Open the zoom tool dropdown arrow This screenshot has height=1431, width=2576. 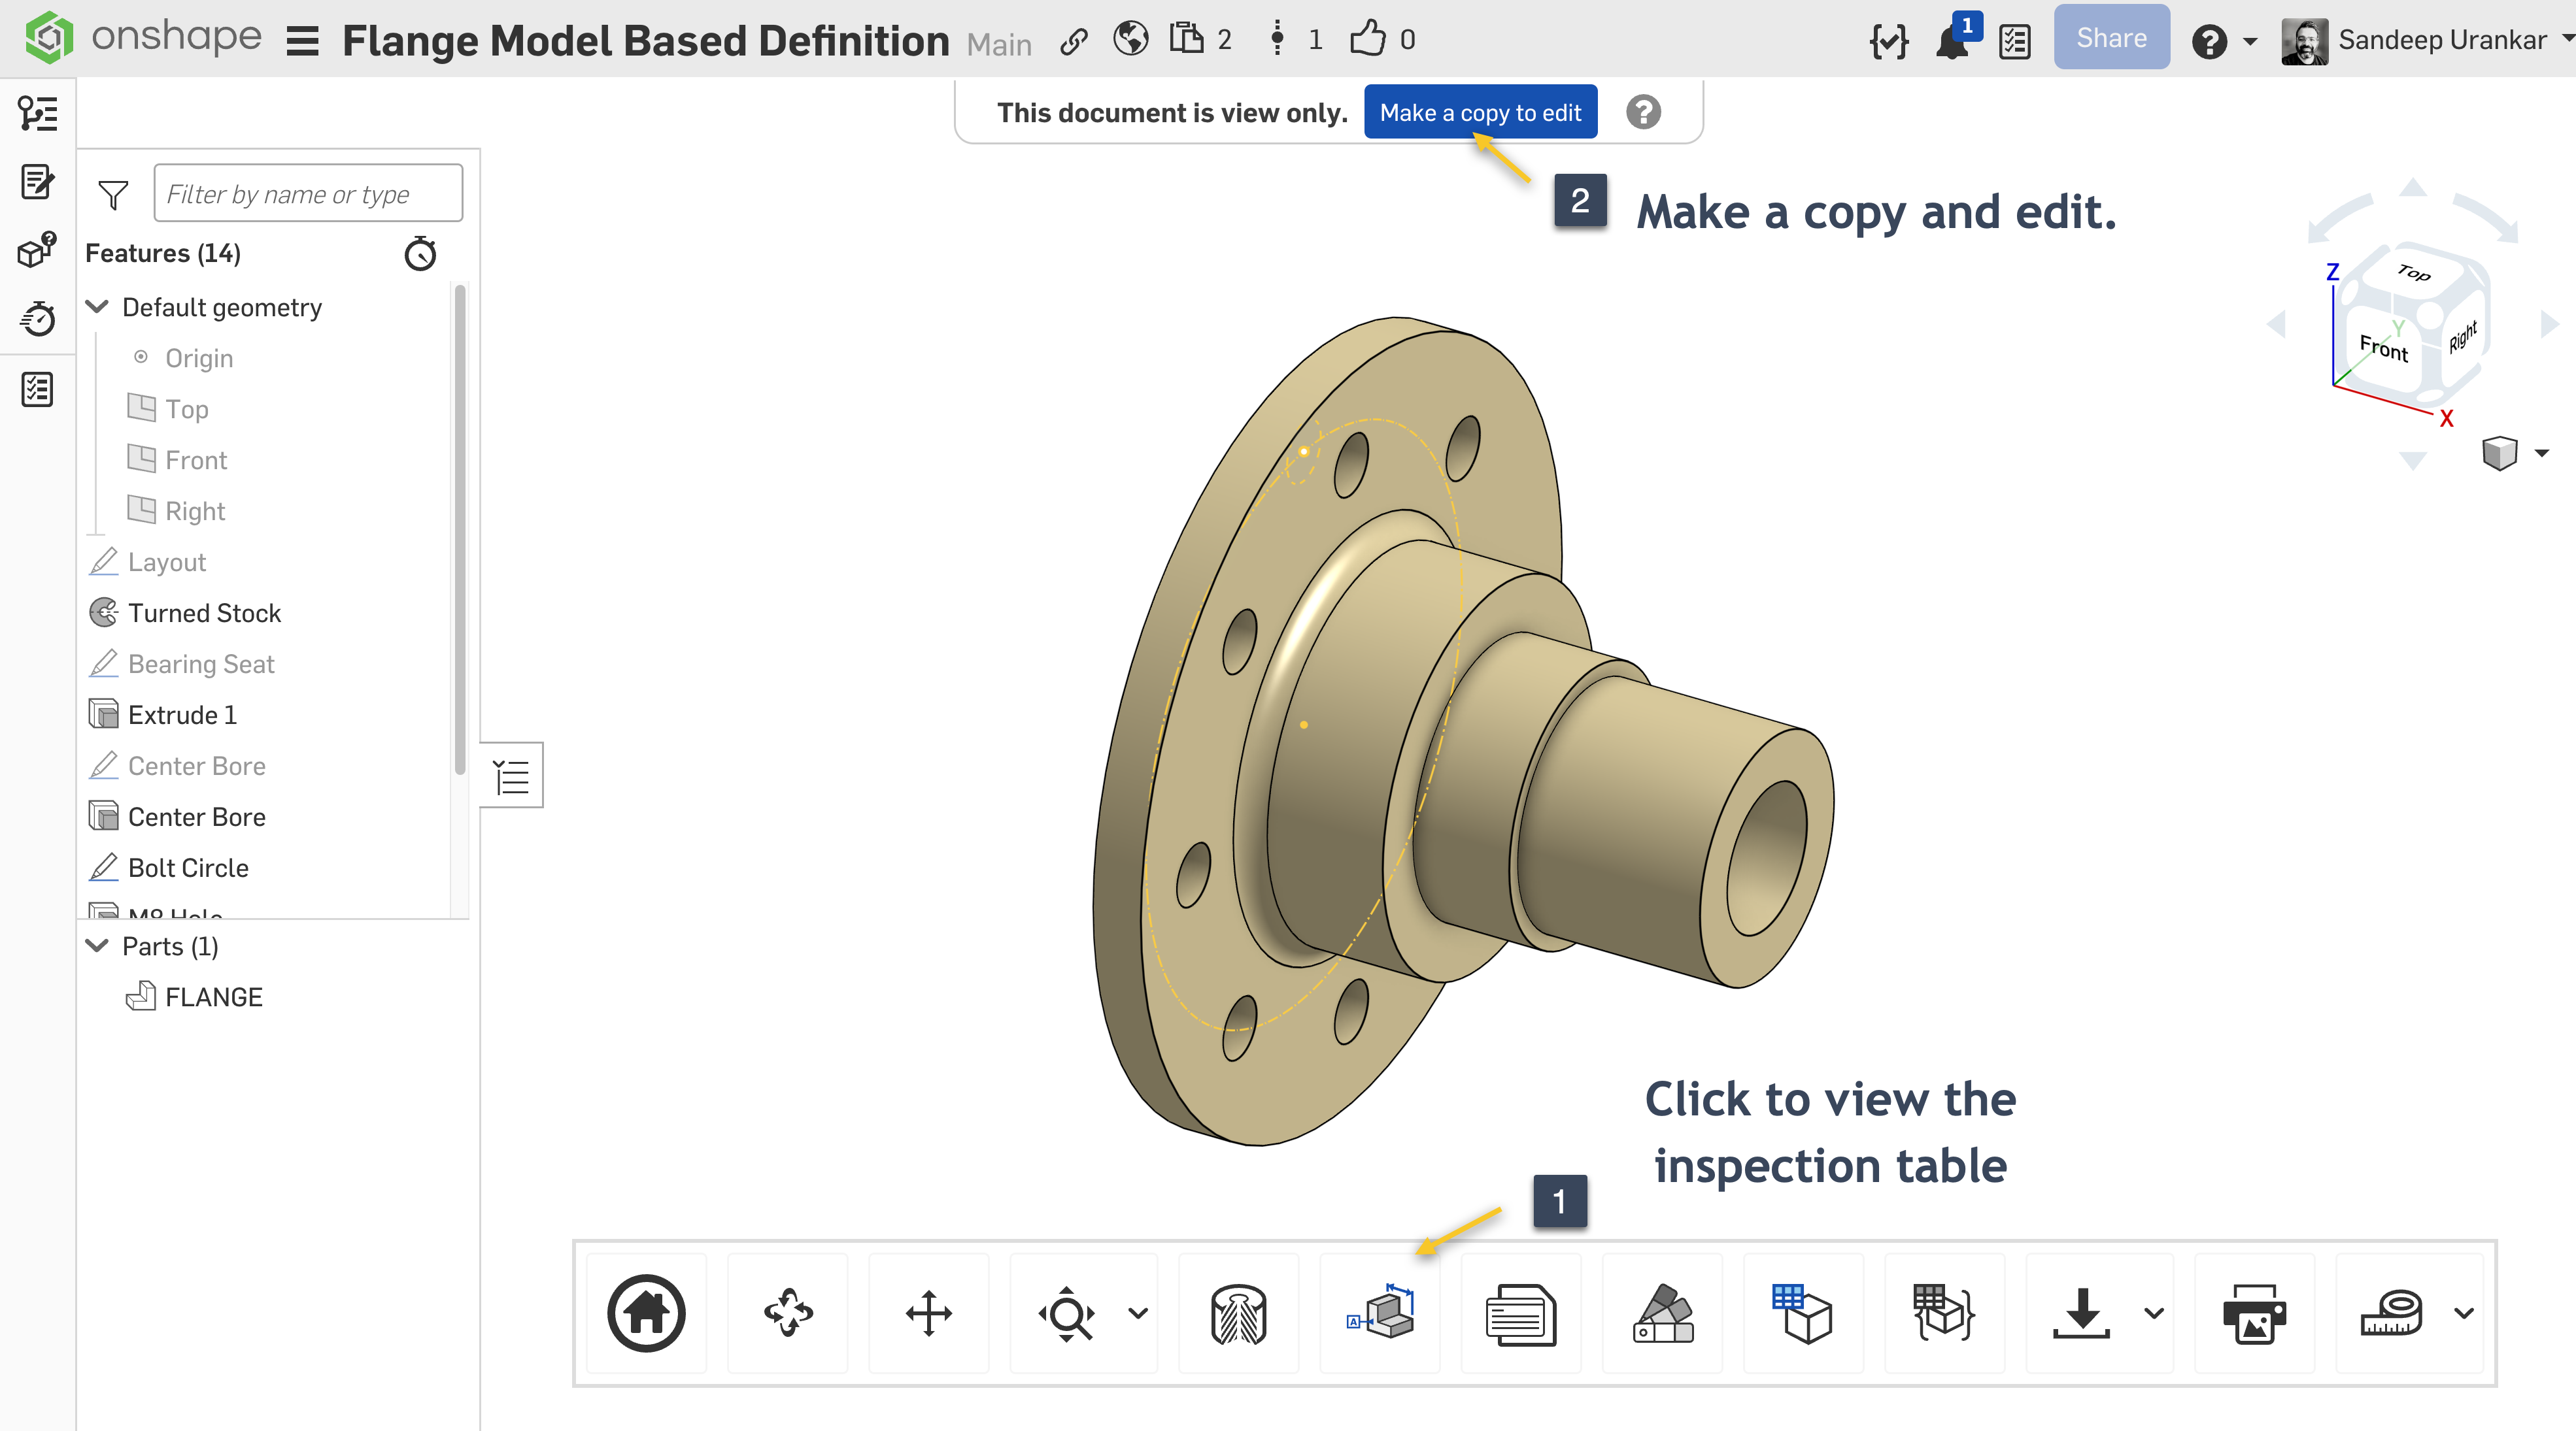(1138, 1313)
